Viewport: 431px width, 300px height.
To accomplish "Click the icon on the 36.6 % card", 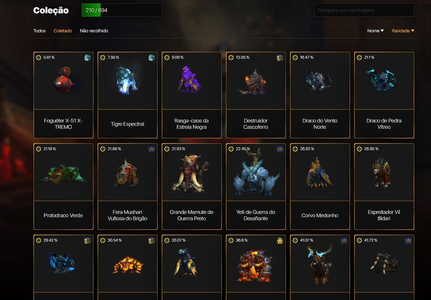I will [280, 241].
